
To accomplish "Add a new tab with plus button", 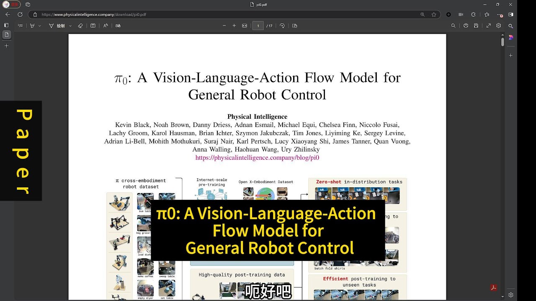I will pyautogui.click(x=6, y=46).
